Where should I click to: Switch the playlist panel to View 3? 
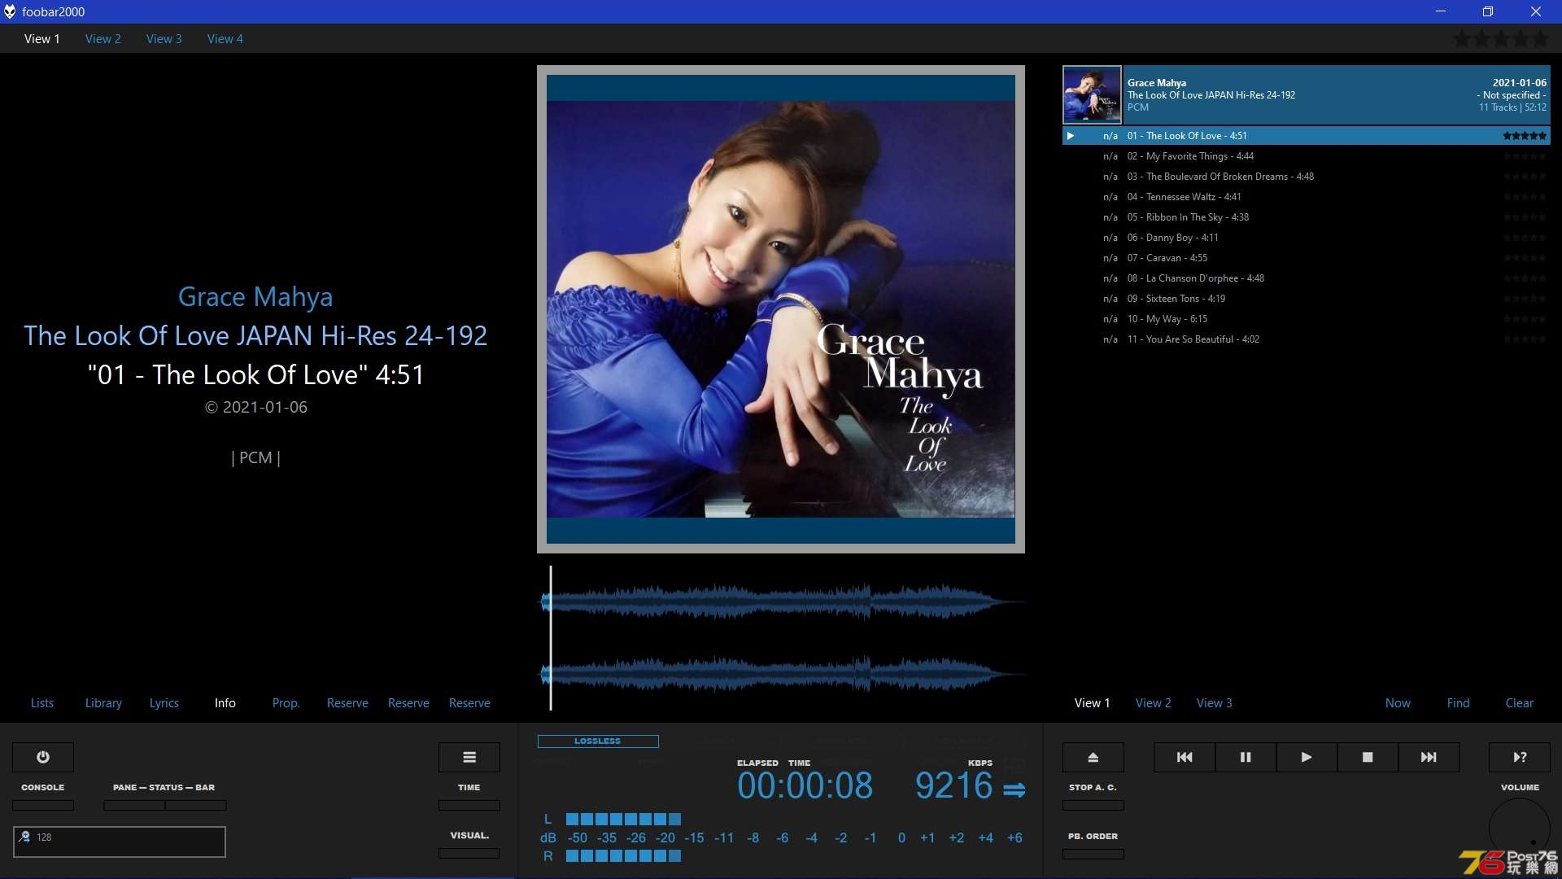click(x=1215, y=702)
